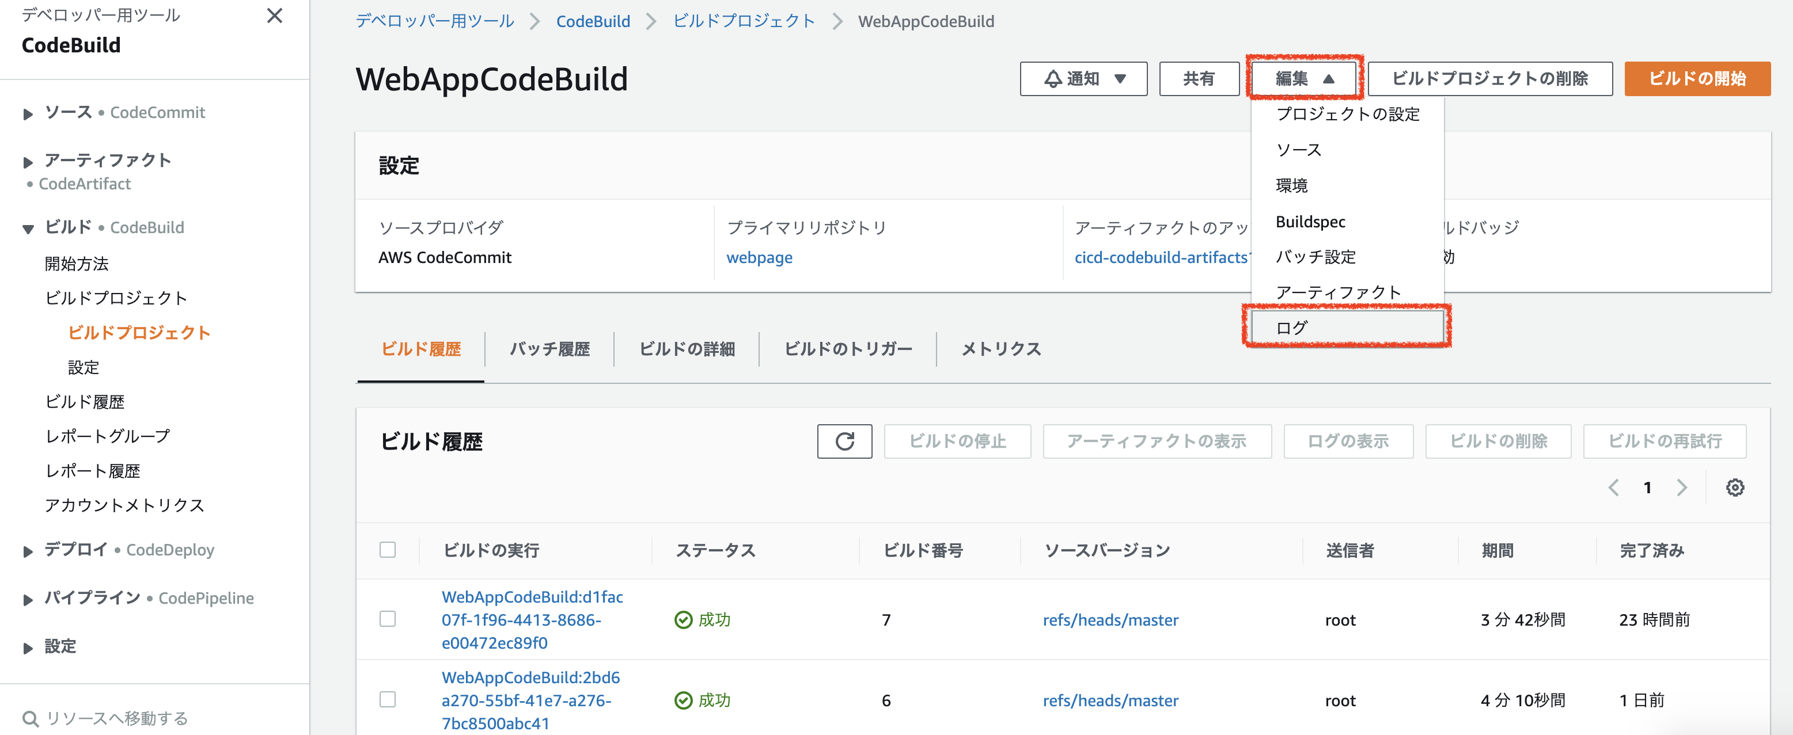Switch to ビルドの詳細 tab
Image resolution: width=1793 pixels, height=735 pixels.
coord(687,349)
